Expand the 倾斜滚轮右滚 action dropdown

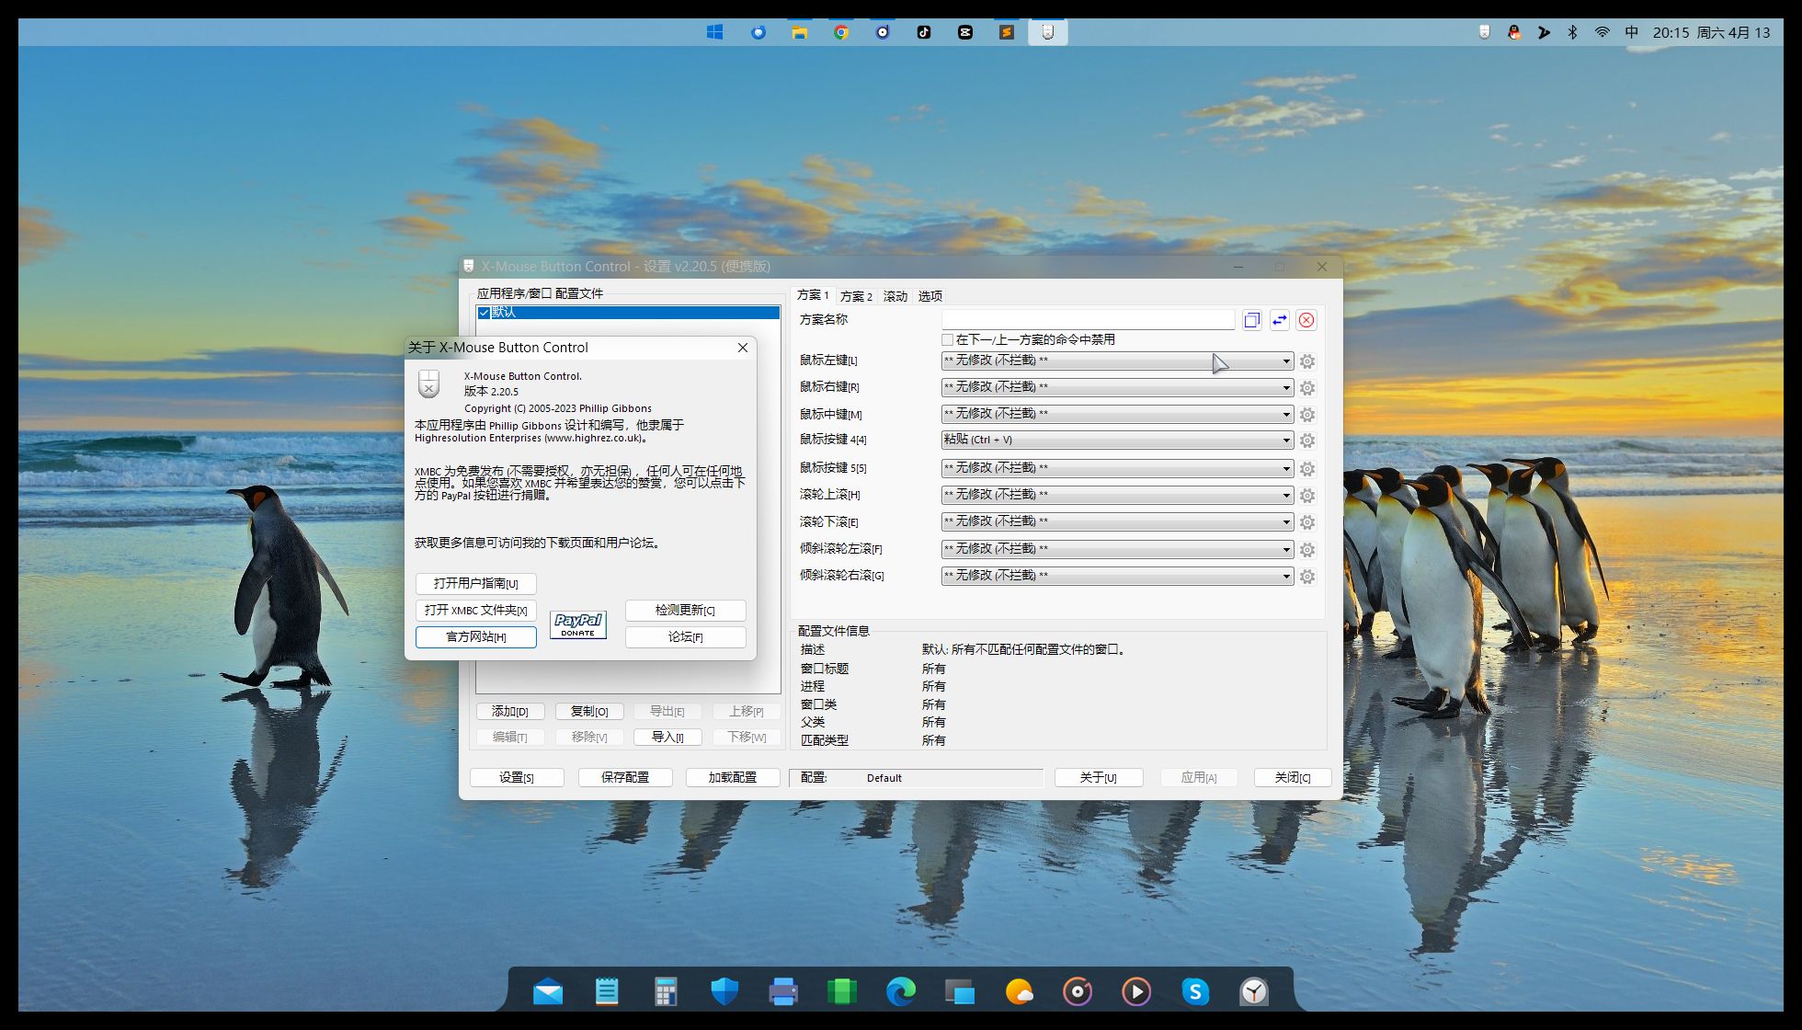(x=1117, y=576)
